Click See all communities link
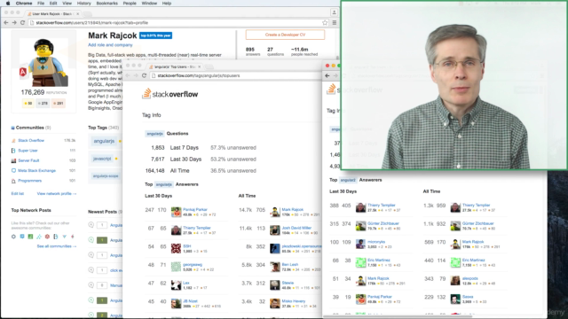568x319 pixels. (57, 246)
